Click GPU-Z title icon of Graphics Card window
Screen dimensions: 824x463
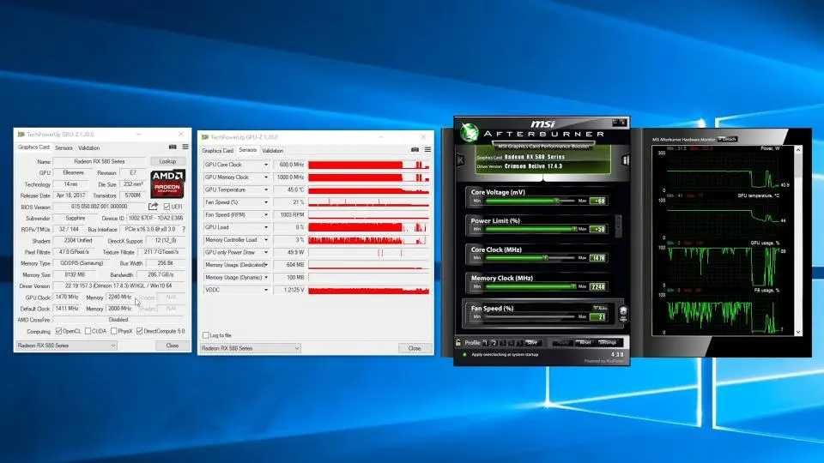[21, 135]
